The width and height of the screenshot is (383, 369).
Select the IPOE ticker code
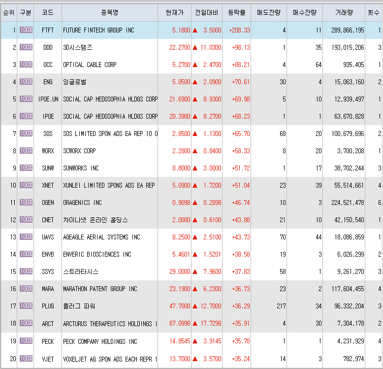48,117
